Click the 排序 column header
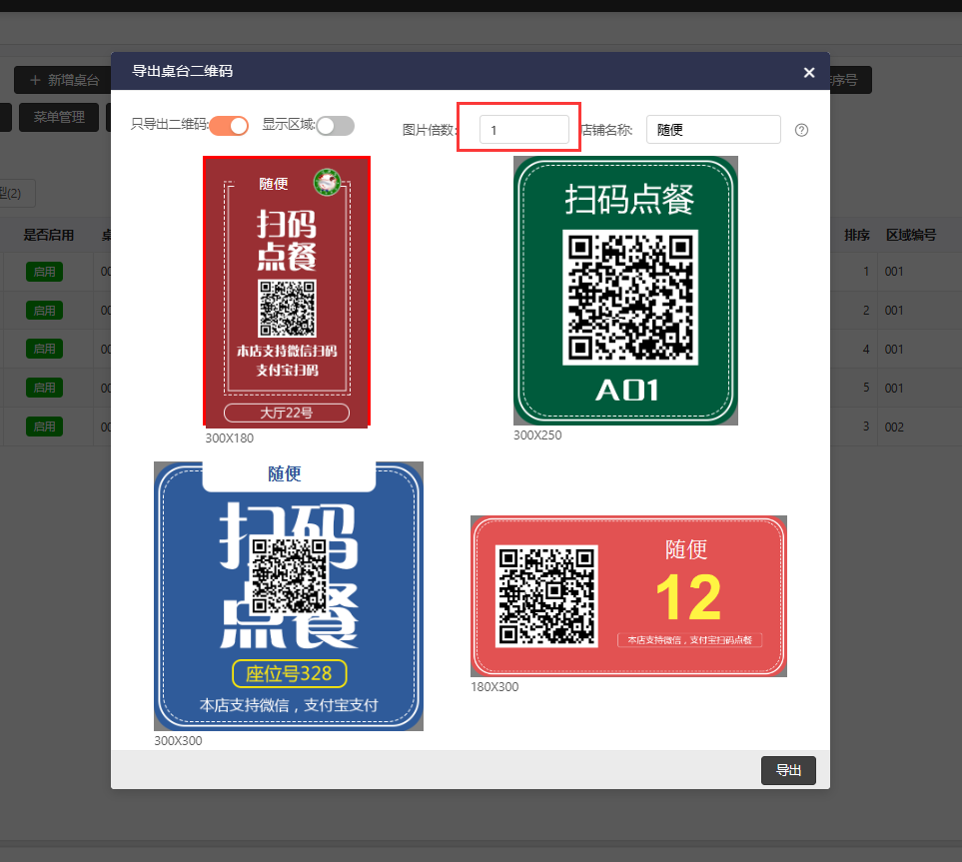 pyautogui.click(x=856, y=236)
